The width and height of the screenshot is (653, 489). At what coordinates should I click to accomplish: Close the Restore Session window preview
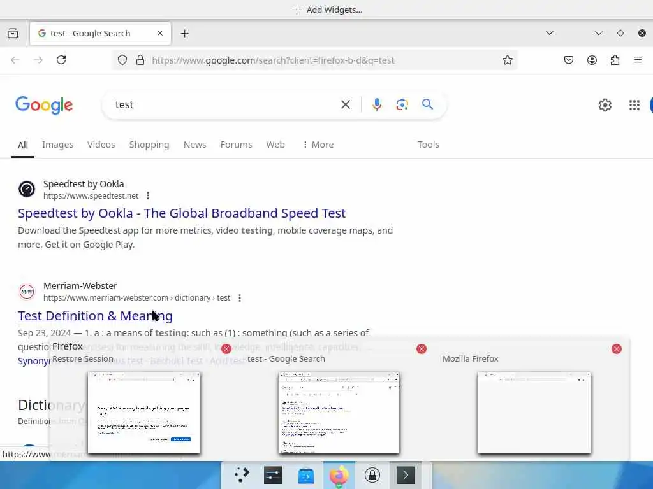226,349
